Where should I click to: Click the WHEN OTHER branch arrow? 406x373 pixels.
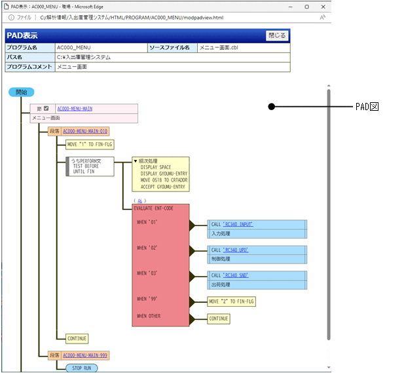(192, 319)
